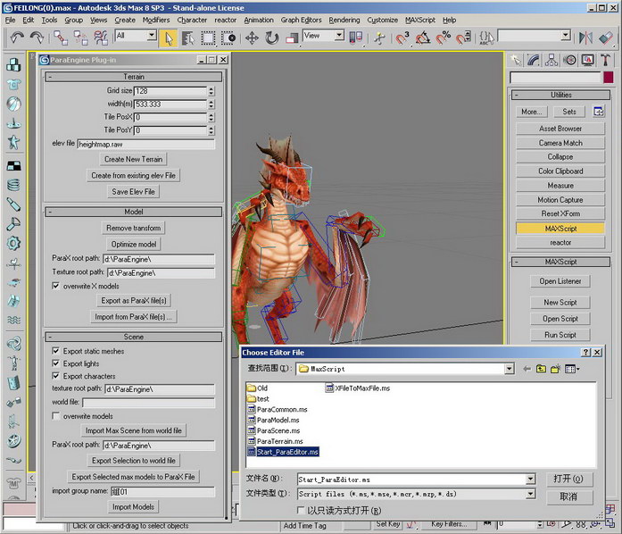
Task: Click Export as ParaX file(s) button
Action: click(134, 301)
